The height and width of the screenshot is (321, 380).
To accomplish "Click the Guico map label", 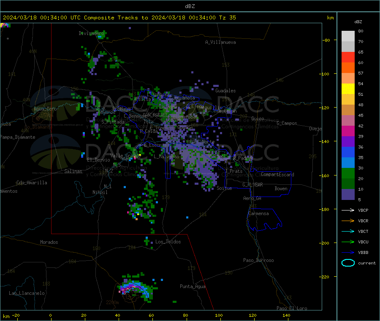I will coord(258,119).
